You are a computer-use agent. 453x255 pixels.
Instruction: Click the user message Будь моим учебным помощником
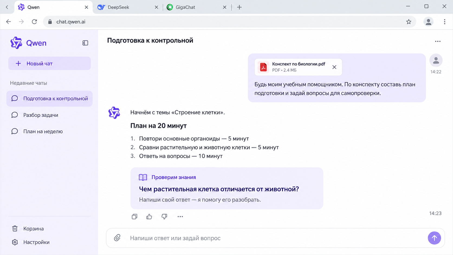point(335,89)
